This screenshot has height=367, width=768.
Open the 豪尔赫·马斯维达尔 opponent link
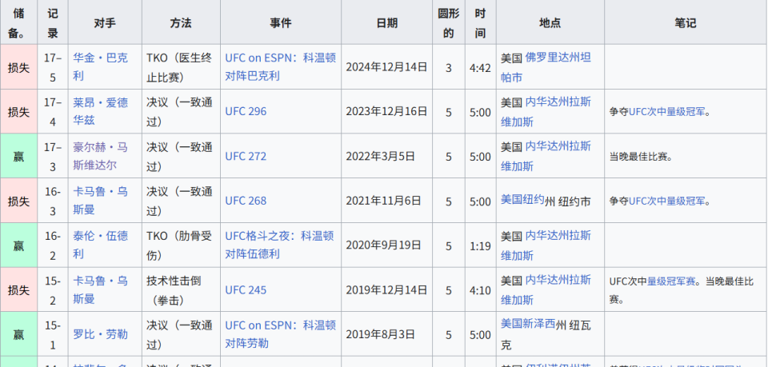click(101, 156)
